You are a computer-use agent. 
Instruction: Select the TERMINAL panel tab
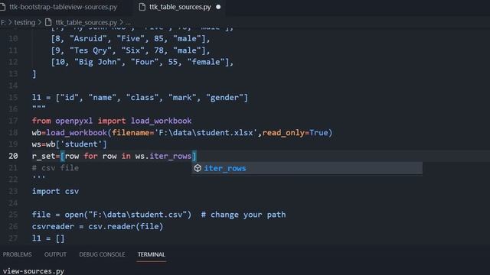tap(152, 254)
